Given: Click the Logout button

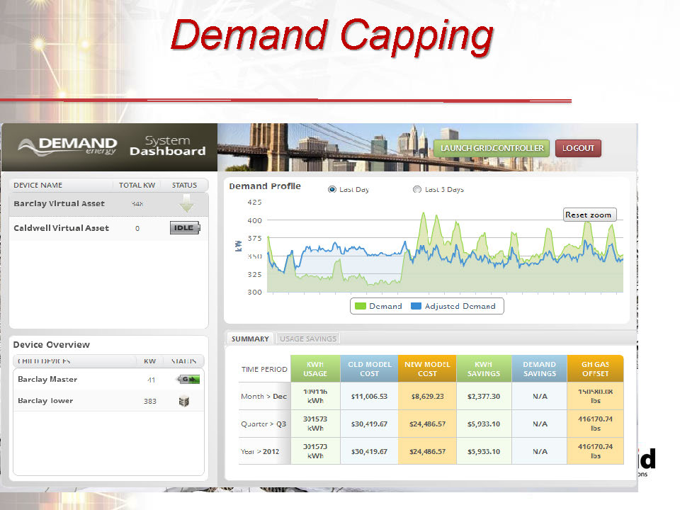Looking at the screenshot, I should [x=578, y=148].
